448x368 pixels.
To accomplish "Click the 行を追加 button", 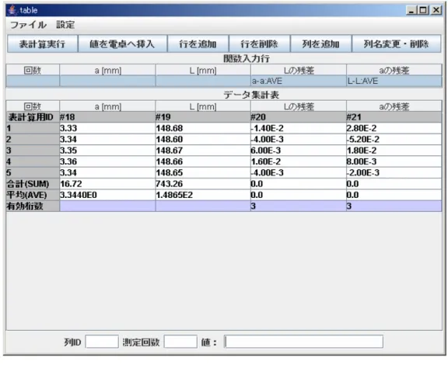I will click(198, 44).
